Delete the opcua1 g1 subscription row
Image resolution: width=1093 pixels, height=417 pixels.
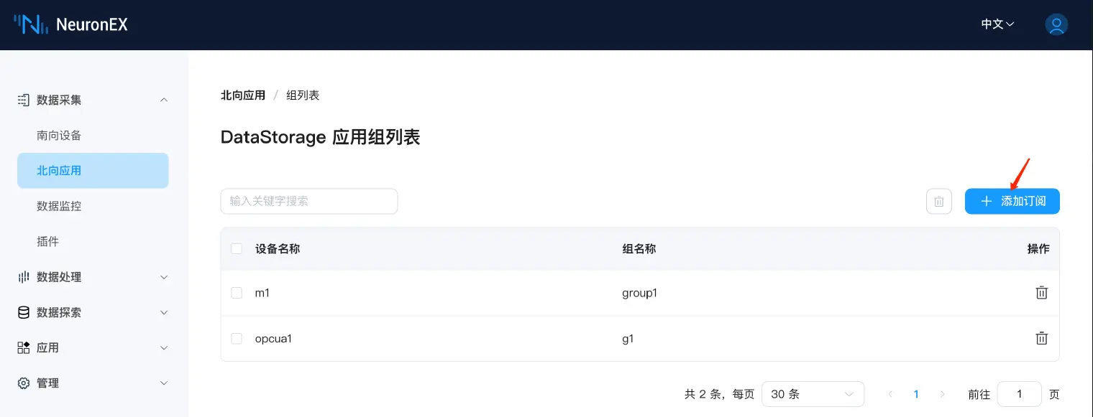(x=1041, y=338)
